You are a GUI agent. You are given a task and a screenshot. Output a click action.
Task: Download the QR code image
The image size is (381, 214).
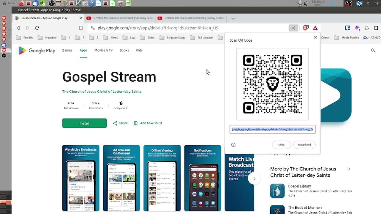pyautogui.click(x=305, y=145)
